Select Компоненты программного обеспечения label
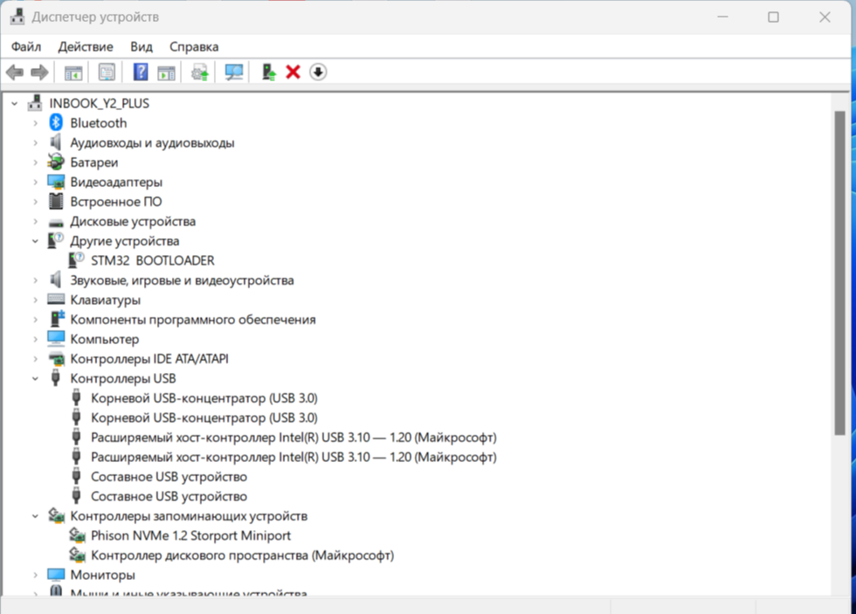856x614 pixels. [193, 320]
